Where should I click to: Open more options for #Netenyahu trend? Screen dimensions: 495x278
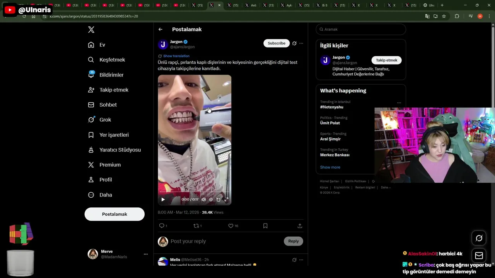coord(399,103)
